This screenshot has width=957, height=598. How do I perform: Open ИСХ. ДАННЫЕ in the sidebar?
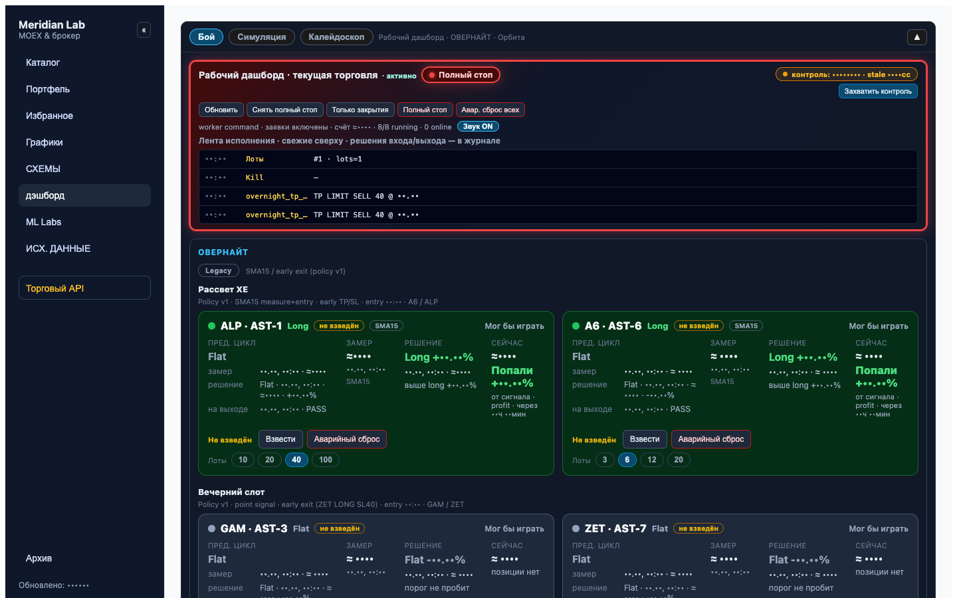click(84, 249)
